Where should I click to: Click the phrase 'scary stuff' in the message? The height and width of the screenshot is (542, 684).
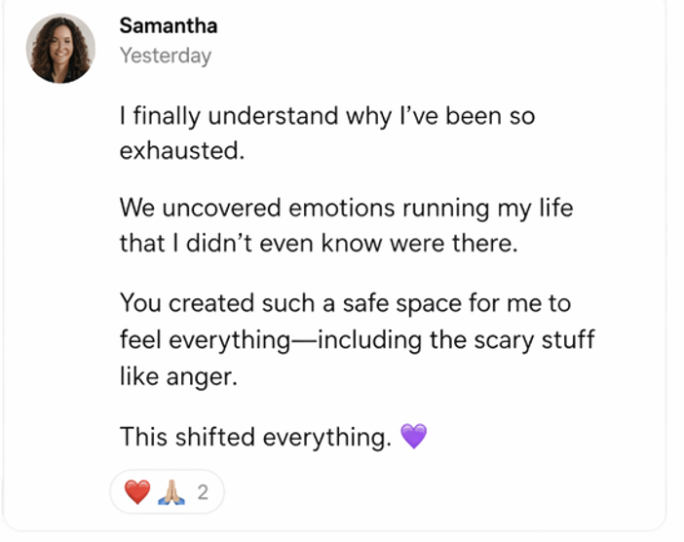point(534,340)
